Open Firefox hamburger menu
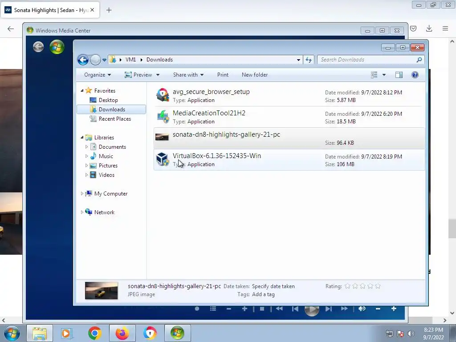 coord(445,28)
